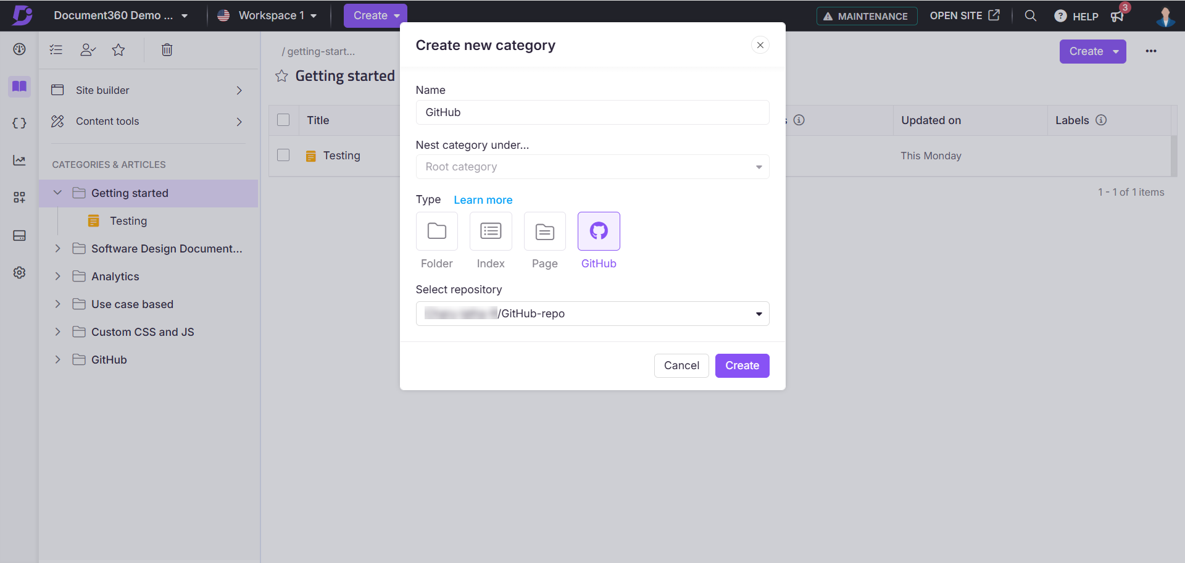Screen dimensions: 1185x563
Task: Open the recycle bin trash icon
Action: point(167,49)
